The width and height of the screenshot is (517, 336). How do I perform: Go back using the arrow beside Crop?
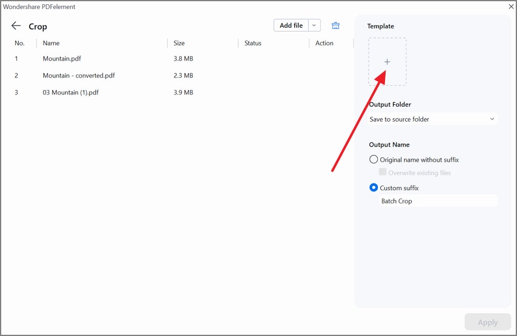[16, 25]
